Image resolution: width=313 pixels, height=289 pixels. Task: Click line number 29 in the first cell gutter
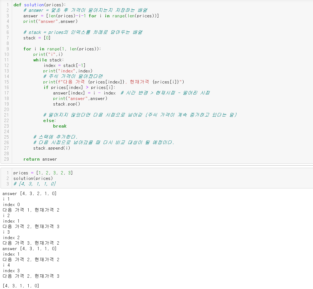pyautogui.click(x=6, y=159)
